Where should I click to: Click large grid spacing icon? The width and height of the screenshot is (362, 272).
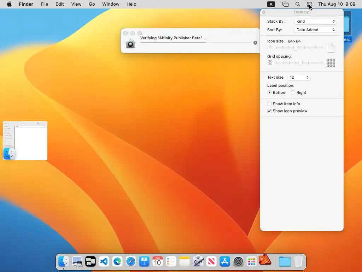(331, 63)
